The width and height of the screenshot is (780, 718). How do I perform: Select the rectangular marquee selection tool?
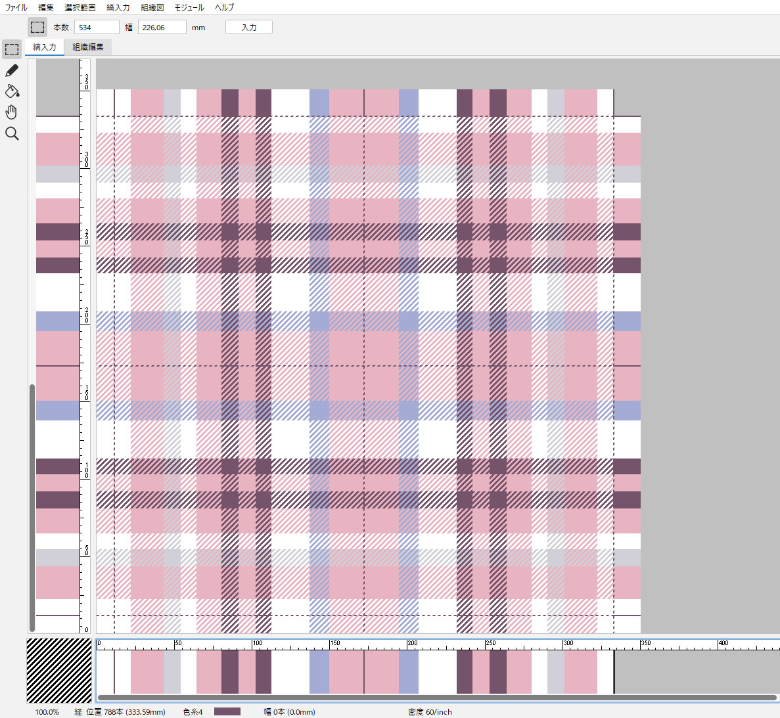pyautogui.click(x=12, y=49)
